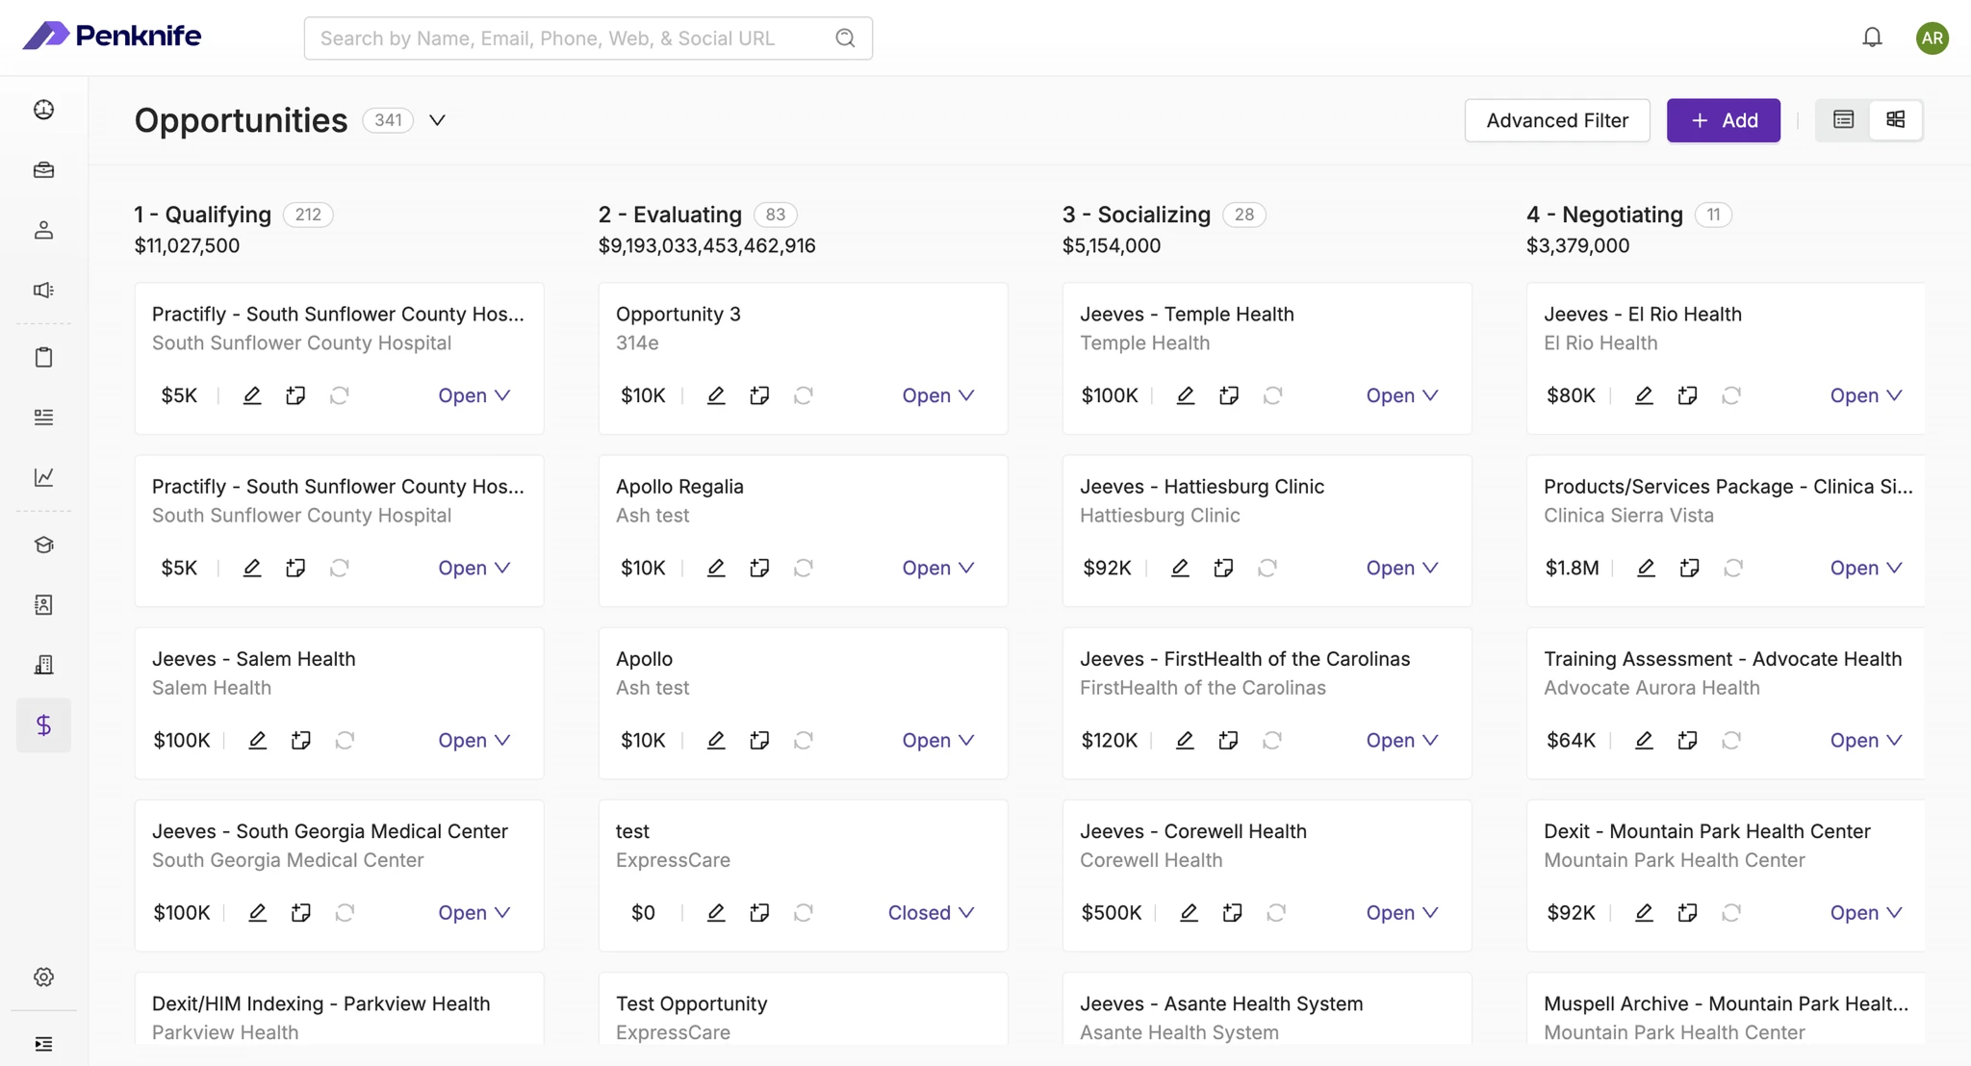This screenshot has width=1971, height=1066.
Task: Focus the name, email, phone search field
Action: [588, 38]
